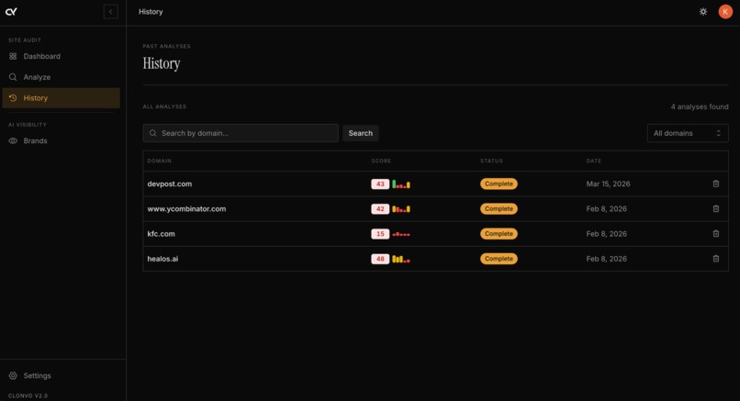The image size is (740, 401).
Task: Open Dashboard in the sidebar
Action: (x=61, y=56)
